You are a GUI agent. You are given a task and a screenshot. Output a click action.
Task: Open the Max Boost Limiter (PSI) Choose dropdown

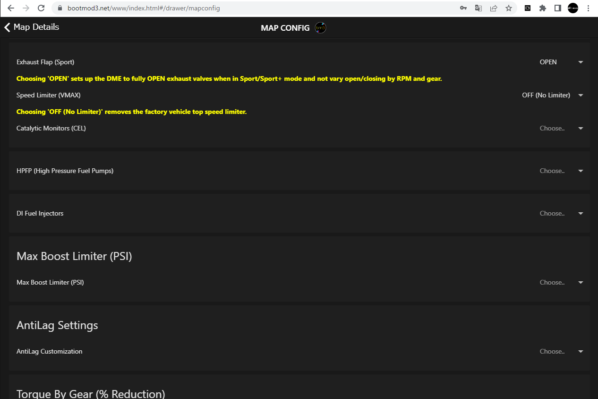tap(562, 282)
